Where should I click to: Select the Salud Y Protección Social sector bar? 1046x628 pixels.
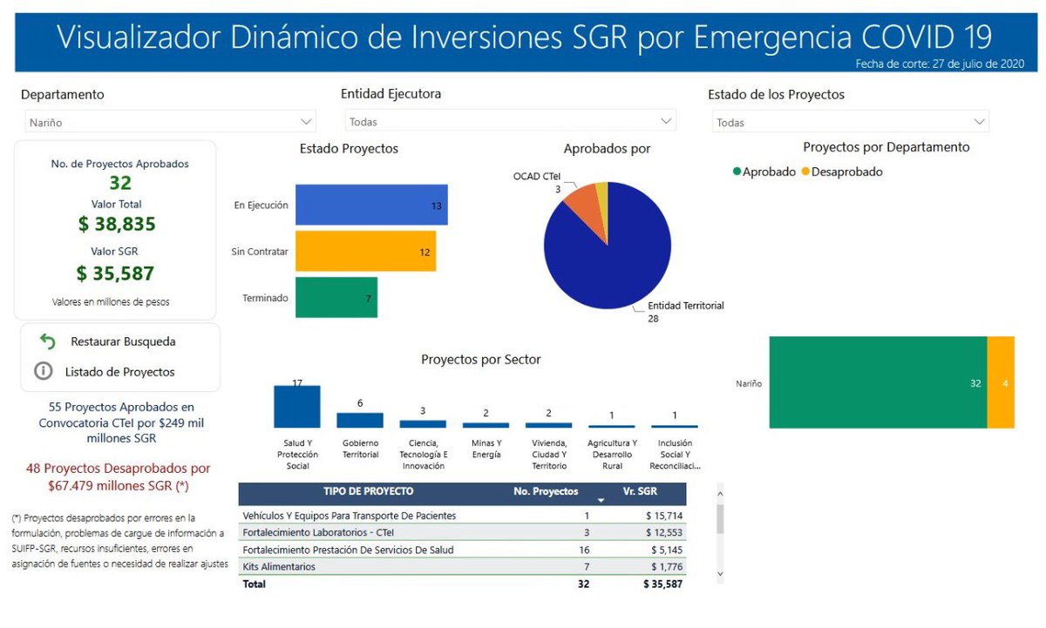pyautogui.click(x=296, y=407)
